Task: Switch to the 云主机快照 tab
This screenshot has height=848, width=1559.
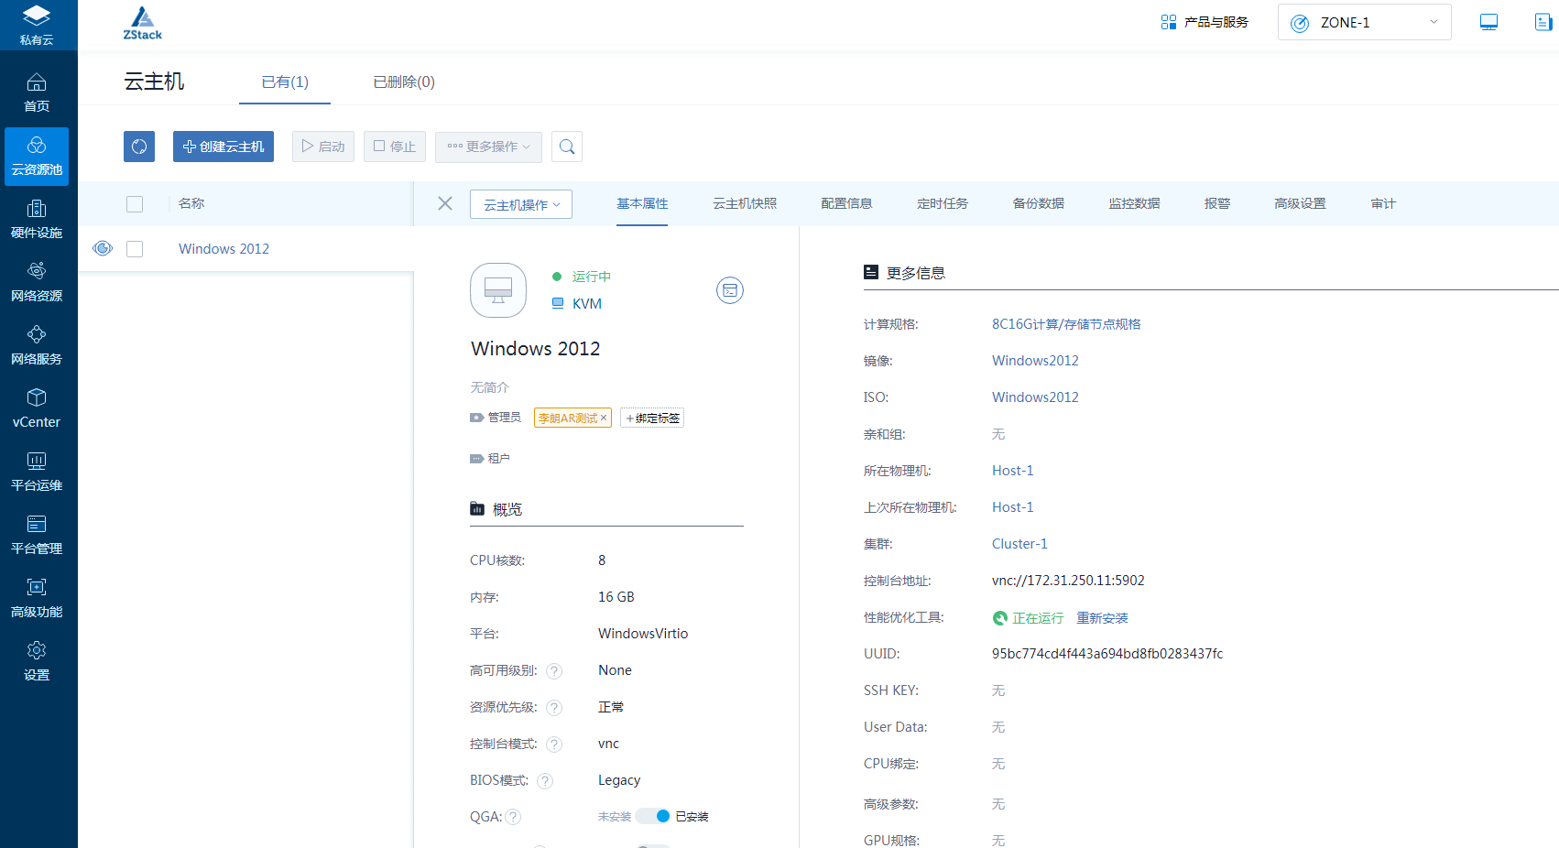Action: pyautogui.click(x=745, y=203)
